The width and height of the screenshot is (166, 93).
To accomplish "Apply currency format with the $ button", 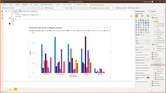I will 67,8.
